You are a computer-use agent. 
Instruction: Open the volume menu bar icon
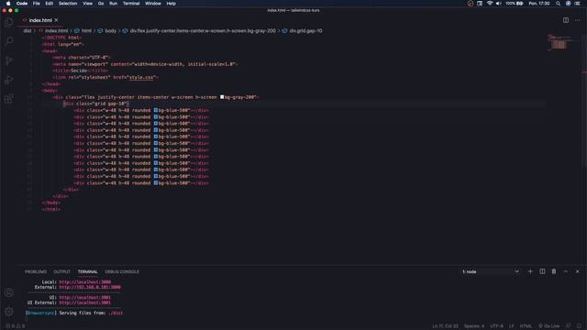(x=499, y=4)
